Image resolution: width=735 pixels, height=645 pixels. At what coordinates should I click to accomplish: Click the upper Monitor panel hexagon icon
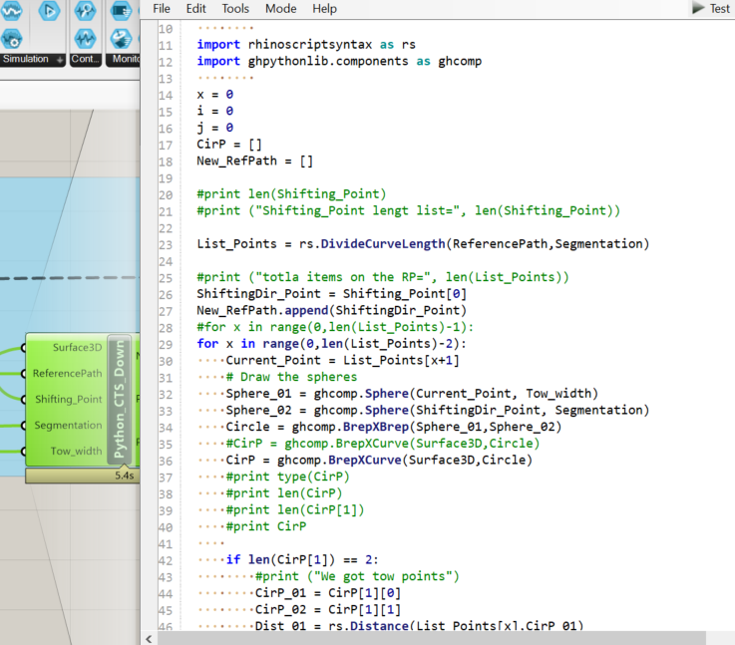point(121,11)
